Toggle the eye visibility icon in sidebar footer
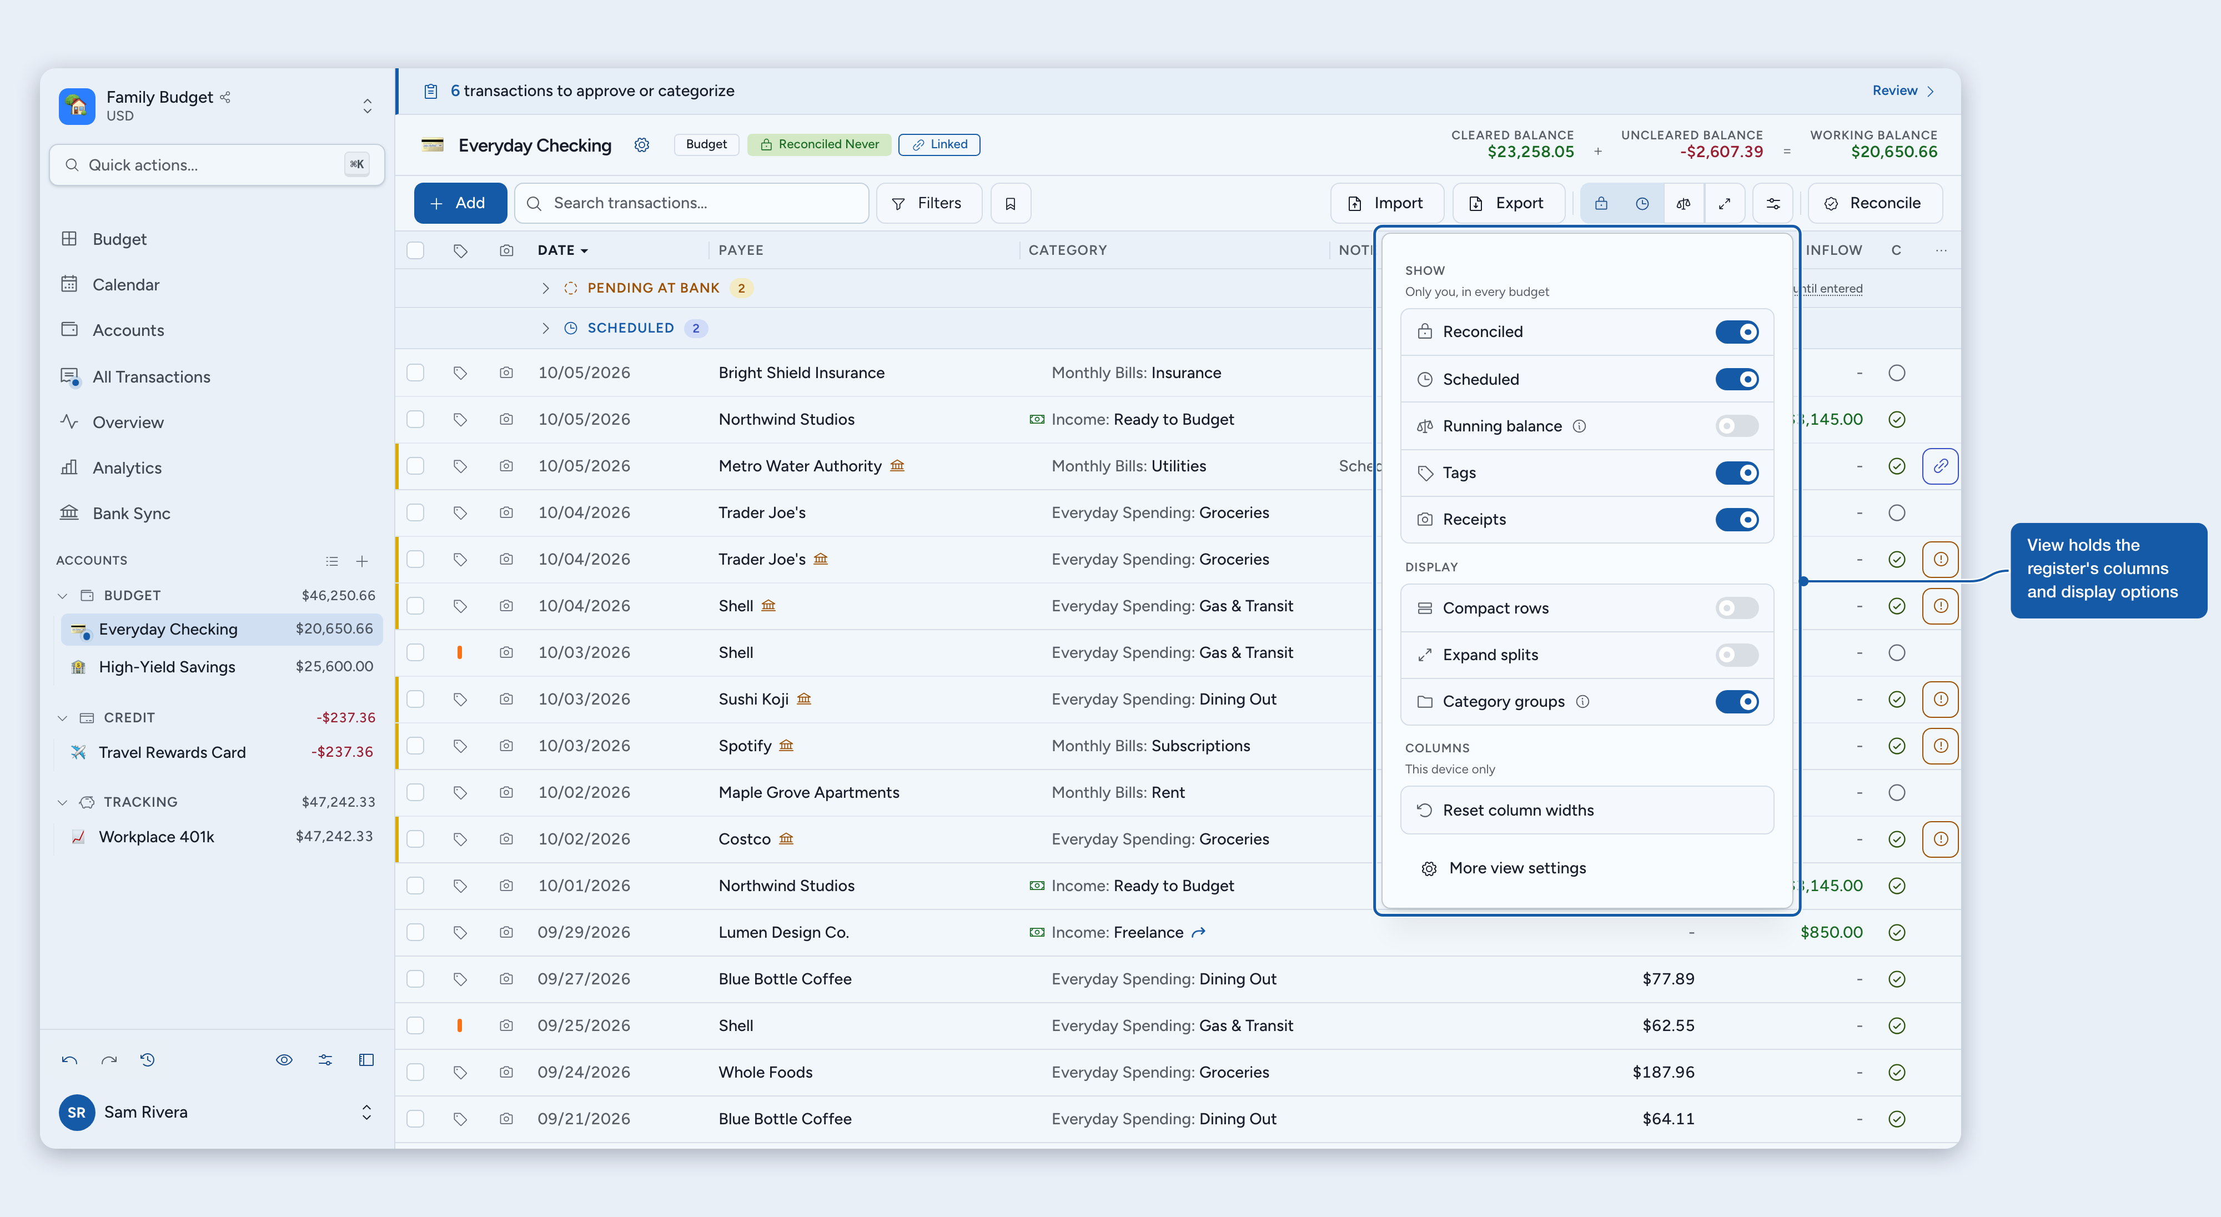The width and height of the screenshot is (2221, 1217). [x=284, y=1060]
